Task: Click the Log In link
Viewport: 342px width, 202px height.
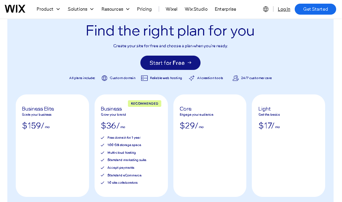Action: coord(284,9)
